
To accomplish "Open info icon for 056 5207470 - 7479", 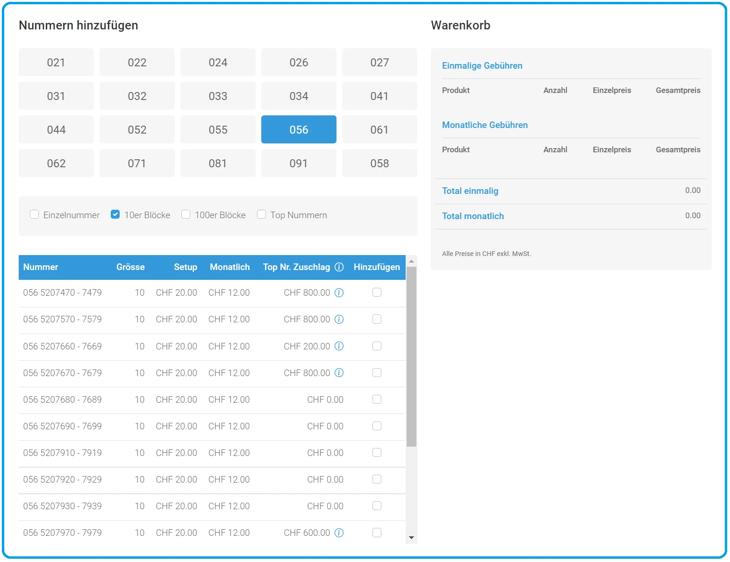I will [339, 292].
